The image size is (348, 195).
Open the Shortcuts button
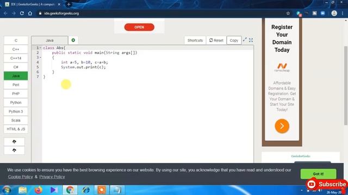[x=195, y=41]
